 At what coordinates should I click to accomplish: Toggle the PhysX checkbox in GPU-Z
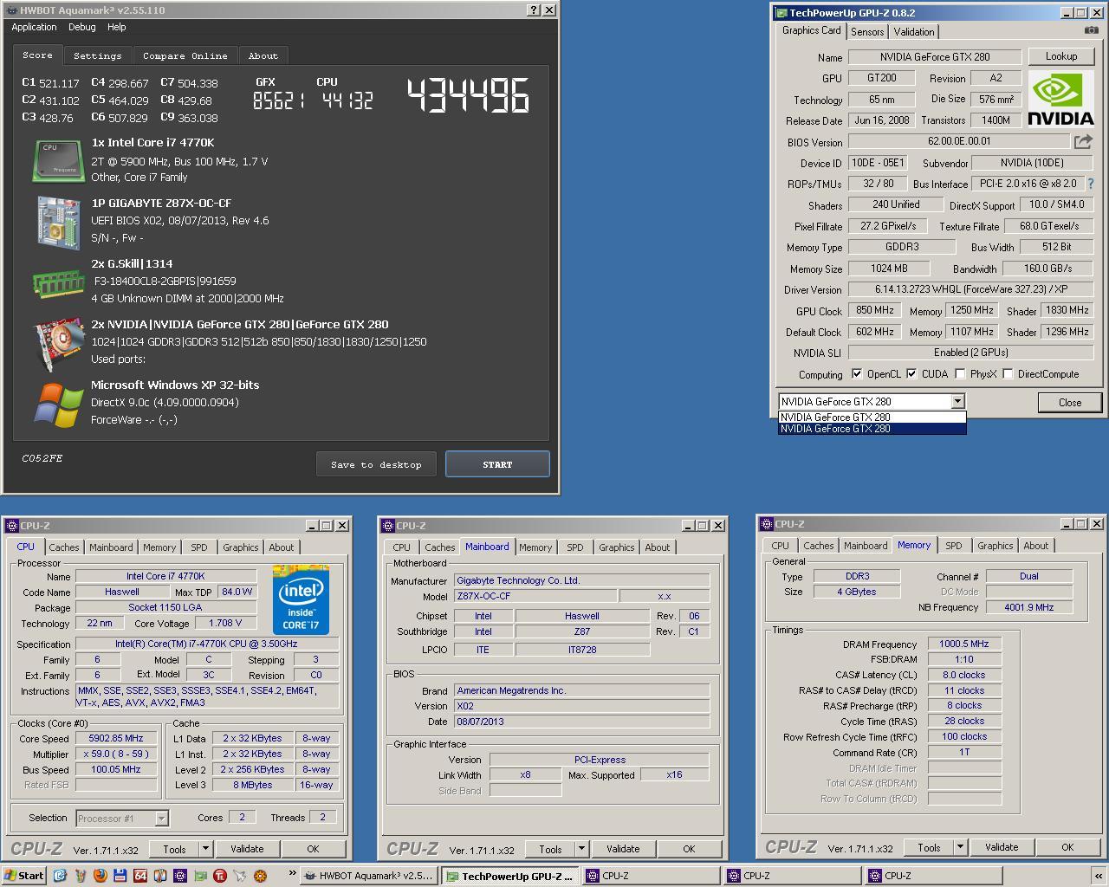tap(960, 374)
